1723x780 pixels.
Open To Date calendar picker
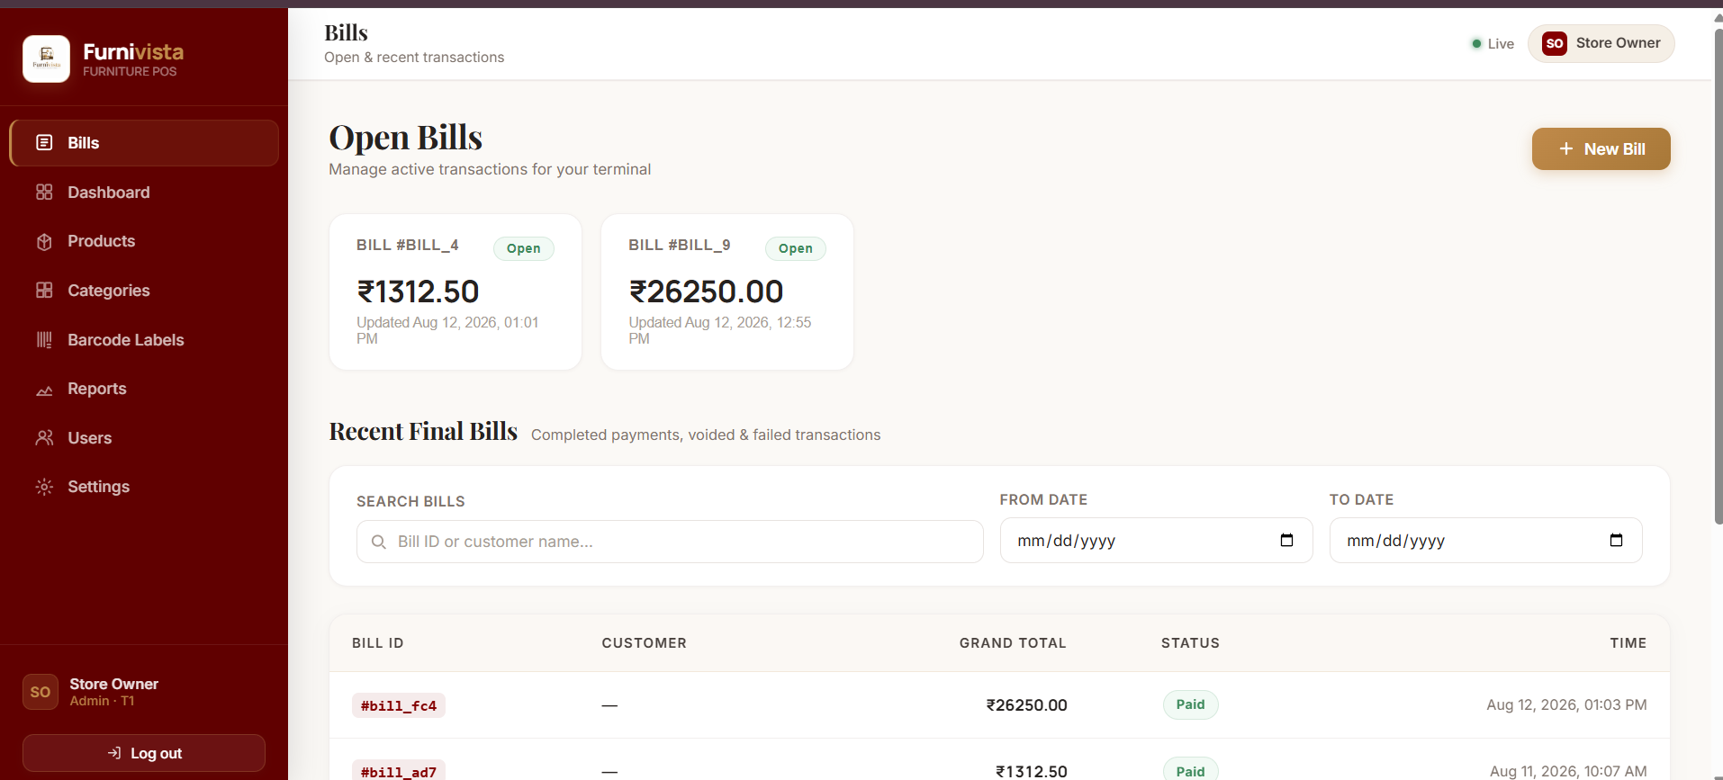coord(1616,540)
